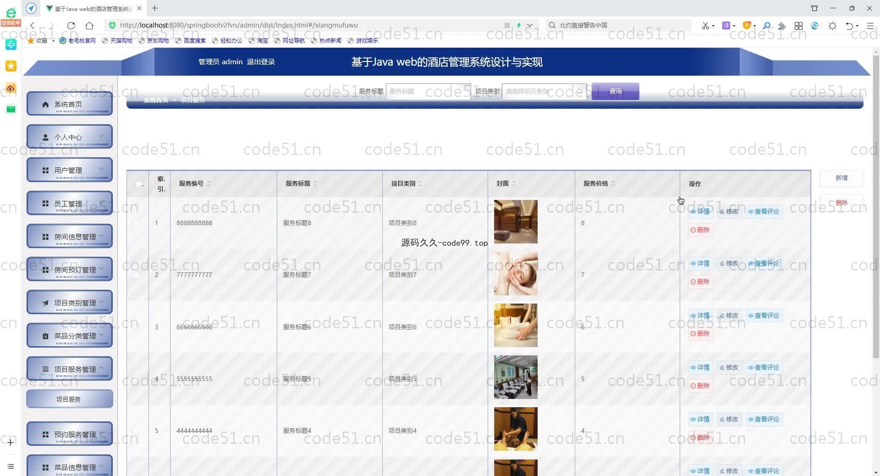Expand 菜品分类管理 menu
This screenshot has width=880, height=476.
70,335
